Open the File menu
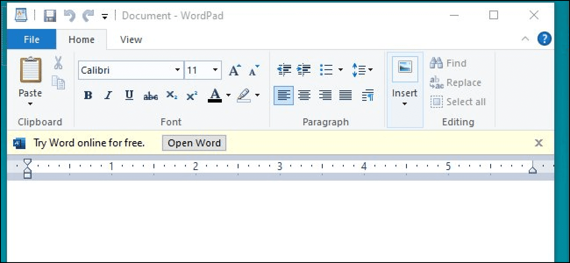Image resolution: width=570 pixels, height=263 pixels. coord(32,39)
